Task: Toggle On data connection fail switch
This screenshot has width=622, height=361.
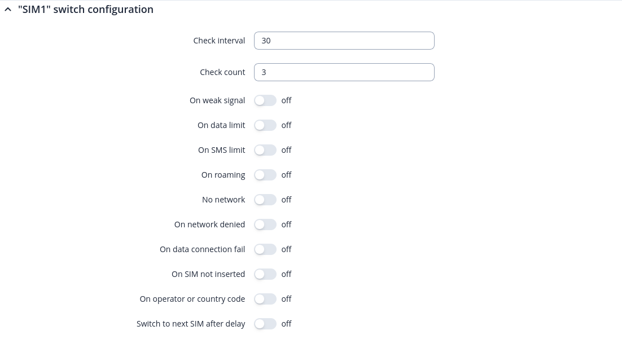Action: [x=265, y=249]
